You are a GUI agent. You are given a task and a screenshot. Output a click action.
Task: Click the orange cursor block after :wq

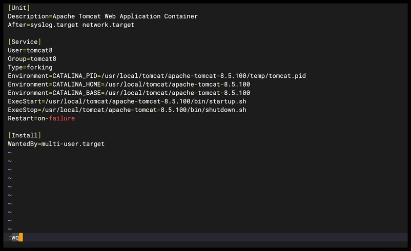tap(21, 237)
